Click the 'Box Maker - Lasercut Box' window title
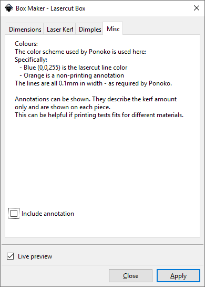The image size is (205, 287). [x=50, y=8]
